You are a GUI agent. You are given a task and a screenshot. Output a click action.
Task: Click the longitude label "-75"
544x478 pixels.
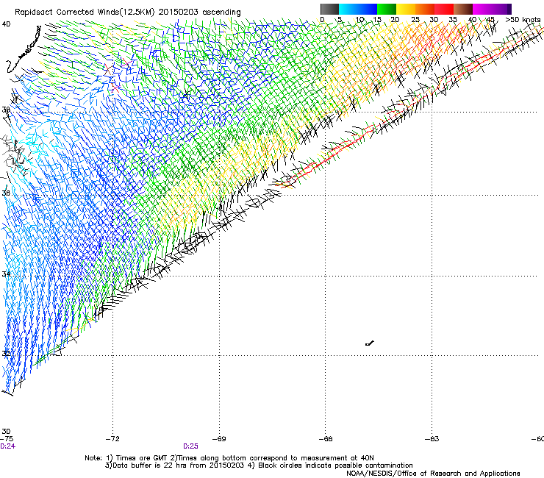coord(6,438)
